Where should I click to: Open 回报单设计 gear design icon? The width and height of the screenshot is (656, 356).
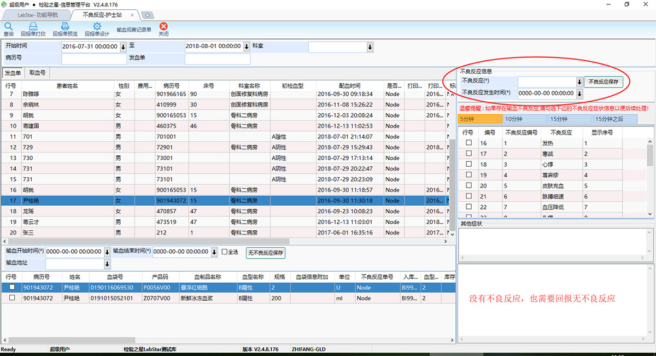97,26
